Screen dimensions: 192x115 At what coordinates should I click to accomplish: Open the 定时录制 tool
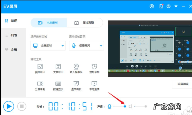coord(94,69)
